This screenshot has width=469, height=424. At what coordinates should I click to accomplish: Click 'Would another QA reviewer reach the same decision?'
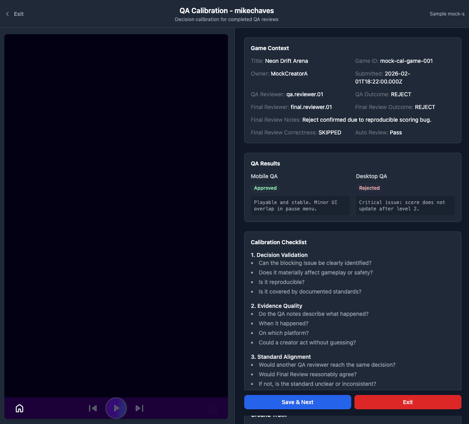[327, 365]
